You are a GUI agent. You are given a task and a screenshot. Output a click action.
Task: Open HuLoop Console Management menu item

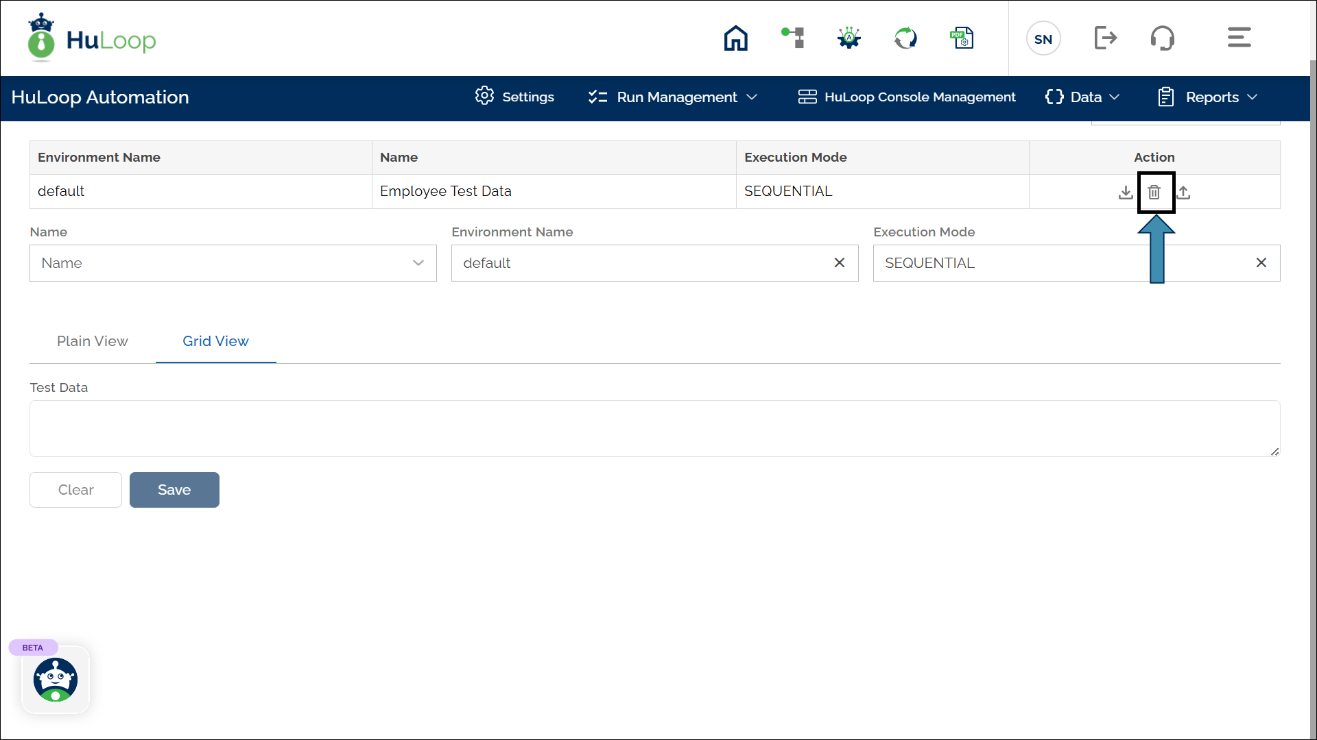pyautogui.click(x=907, y=97)
